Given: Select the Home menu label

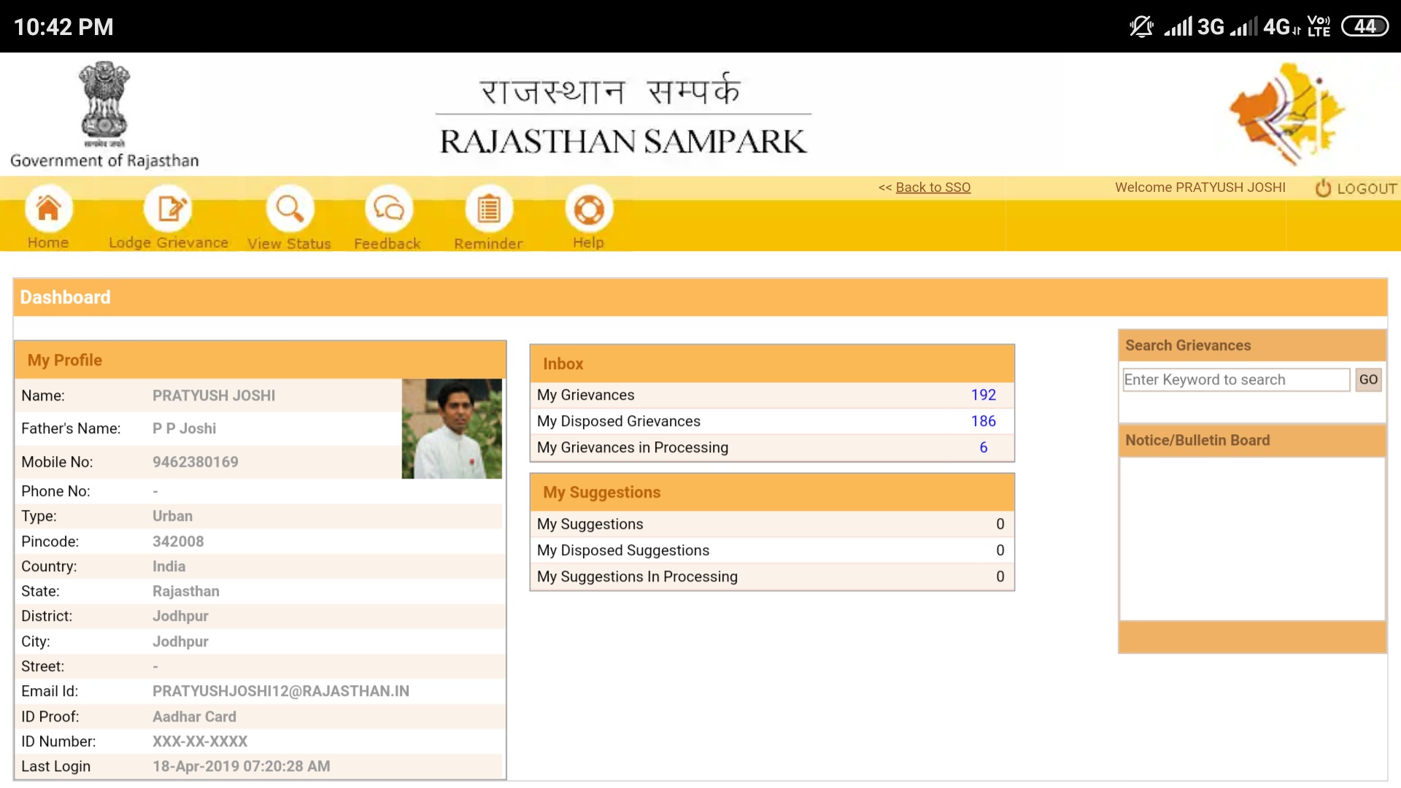Looking at the screenshot, I should pos(48,242).
